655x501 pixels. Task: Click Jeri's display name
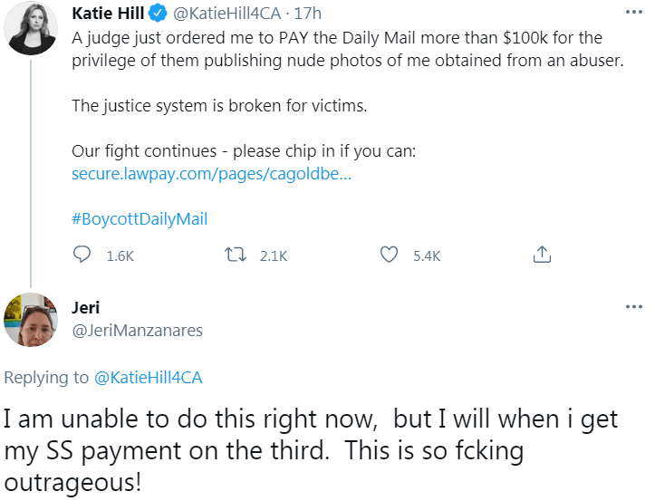pos(86,307)
